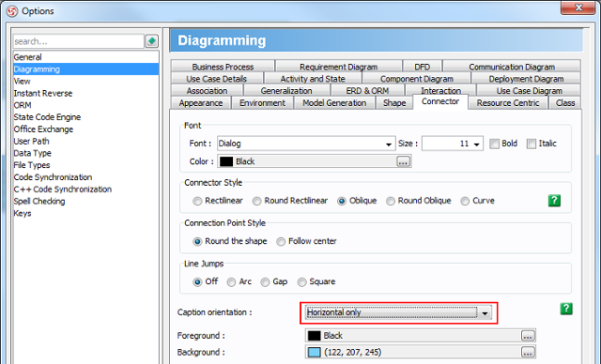This screenshot has height=364, width=601.
Task: Select Instant Reverse category
Action: click(85, 93)
